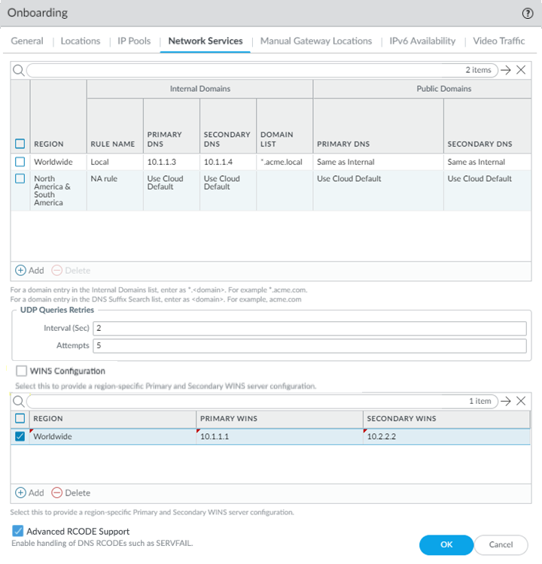This screenshot has width=542, height=564.
Task: Clear the DNS table search filter
Action: [521, 70]
